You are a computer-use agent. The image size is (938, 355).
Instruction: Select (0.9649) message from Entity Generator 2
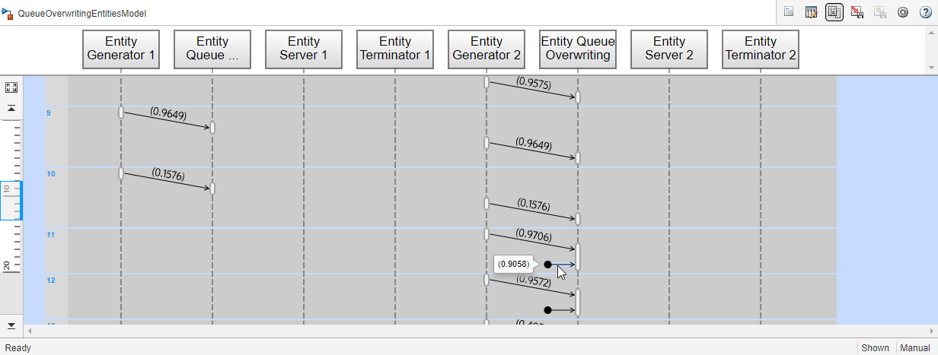534,144
